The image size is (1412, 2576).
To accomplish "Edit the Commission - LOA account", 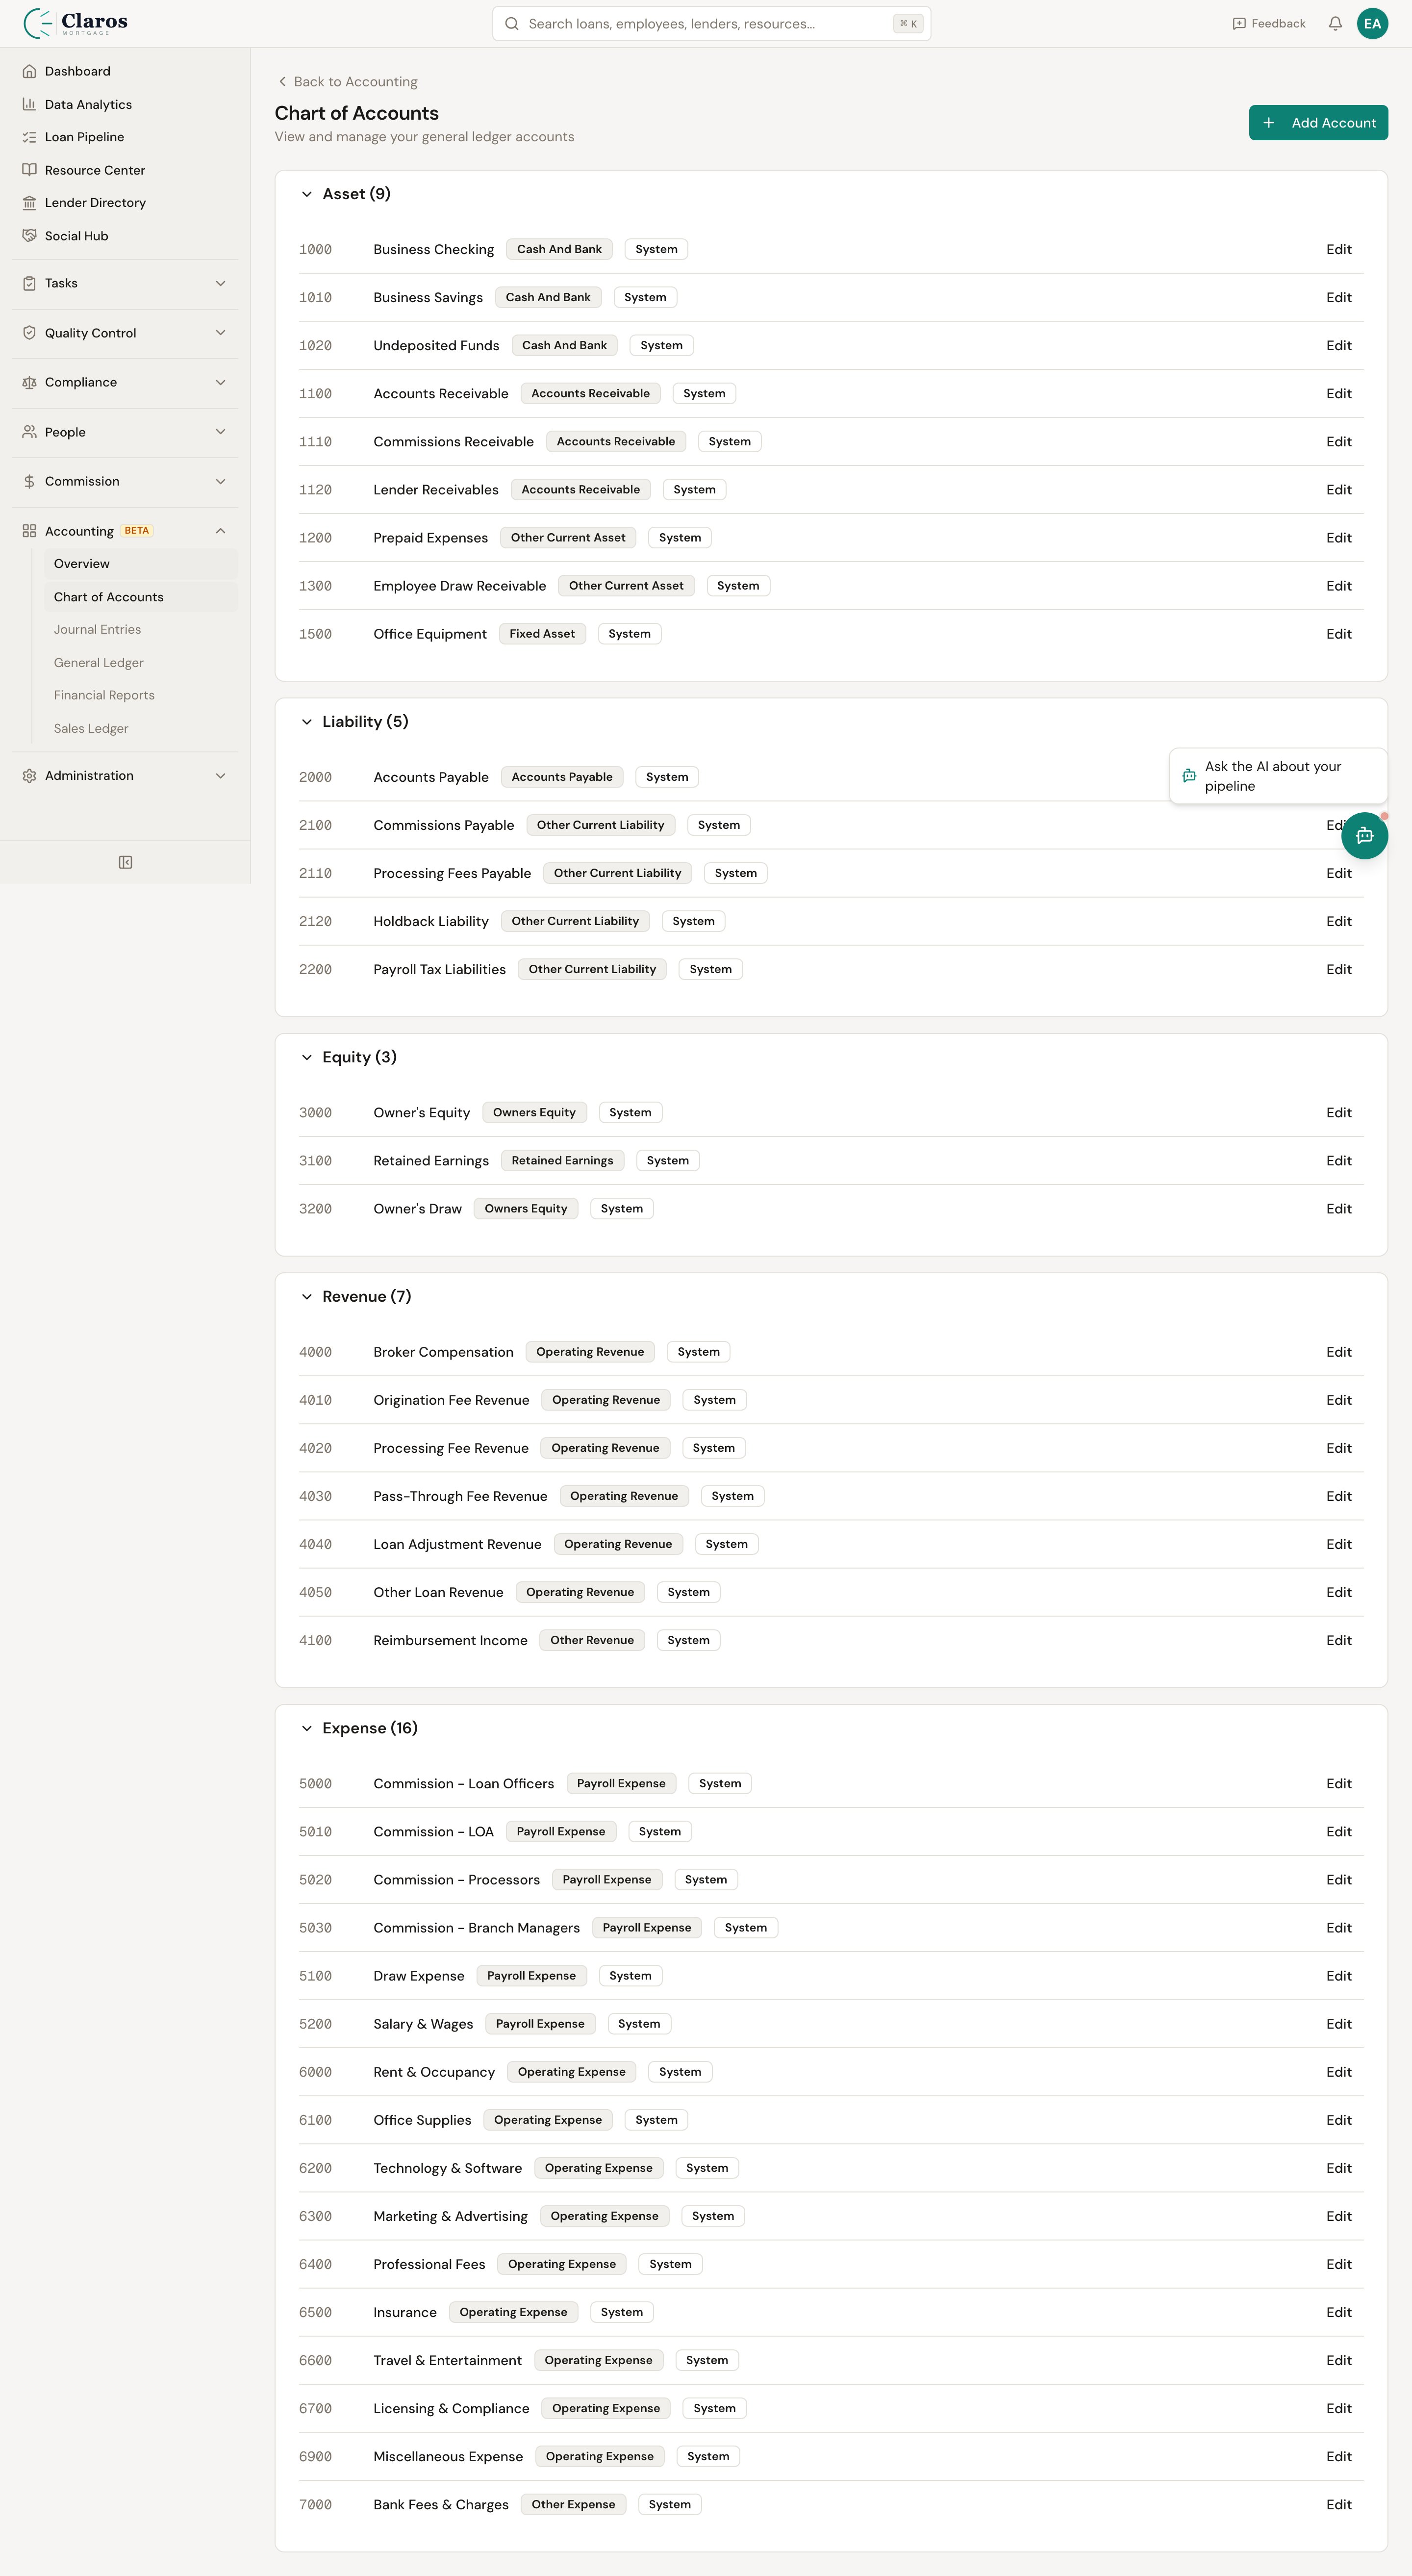I will click(x=1338, y=1832).
